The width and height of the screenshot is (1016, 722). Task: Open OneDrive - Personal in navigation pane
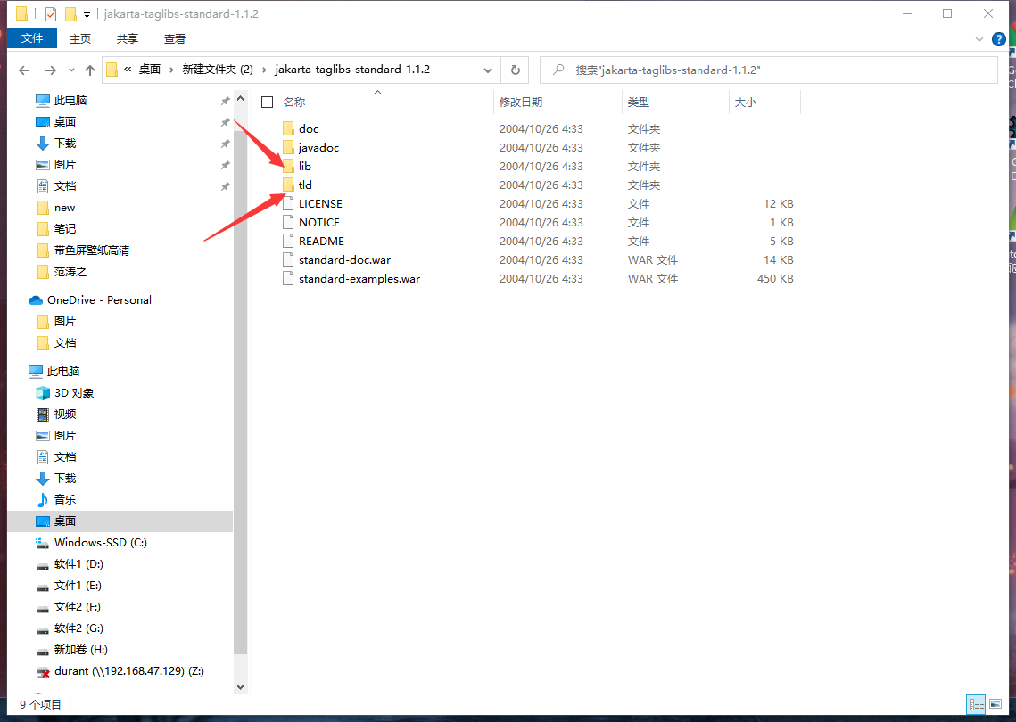point(99,300)
